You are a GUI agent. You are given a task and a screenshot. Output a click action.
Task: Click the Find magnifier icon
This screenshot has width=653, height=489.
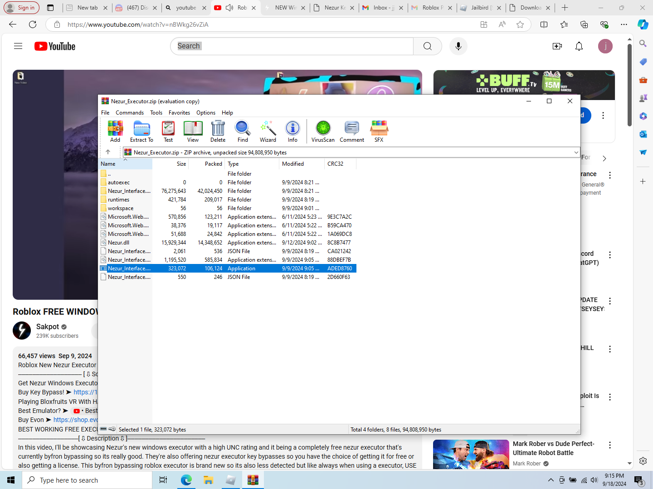pos(243,131)
